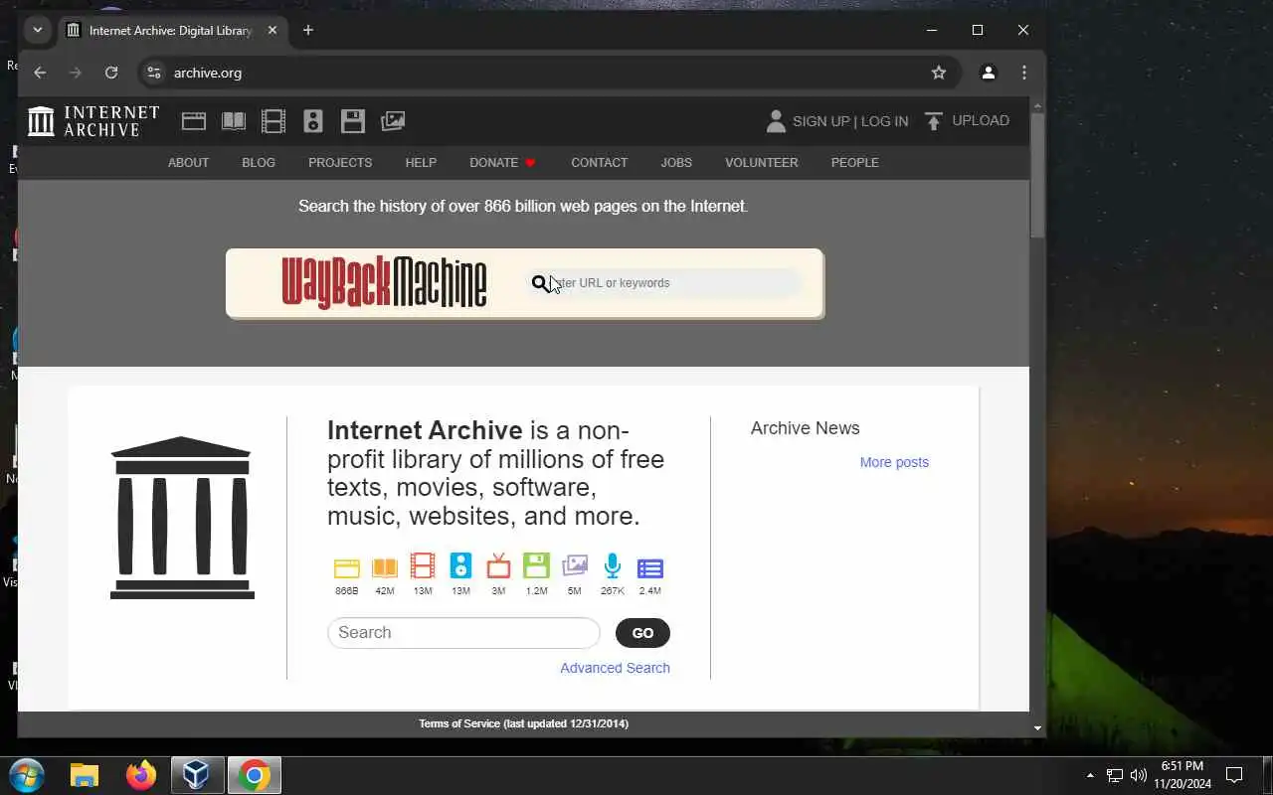Screen dimensions: 1273x795
Task: Open the Advanced Search link
Action: [615, 668]
